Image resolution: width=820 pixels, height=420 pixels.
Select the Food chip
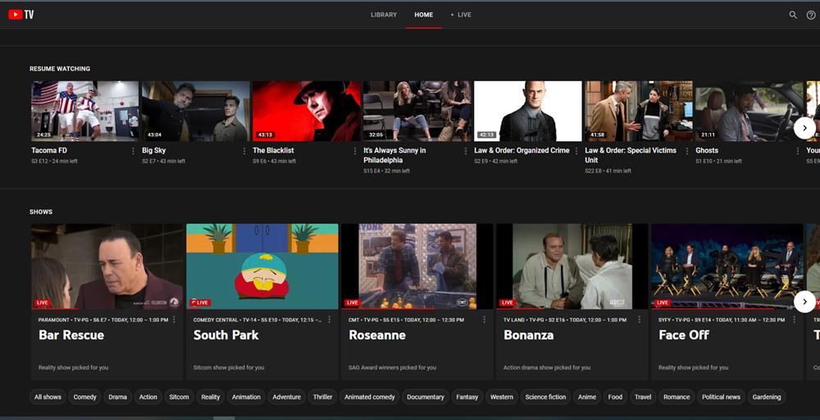(x=616, y=397)
